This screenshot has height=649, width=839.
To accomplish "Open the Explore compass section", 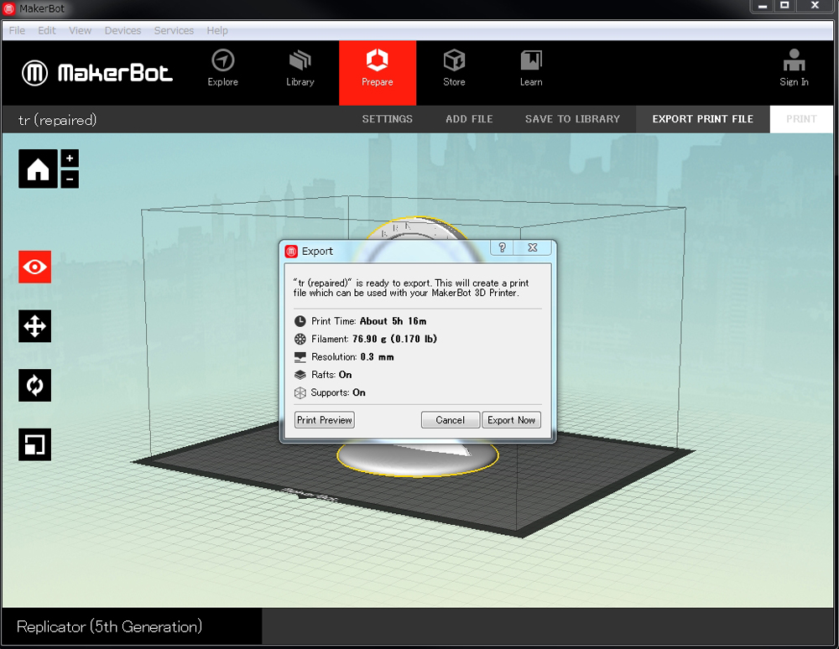I will pyautogui.click(x=223, y=68).
